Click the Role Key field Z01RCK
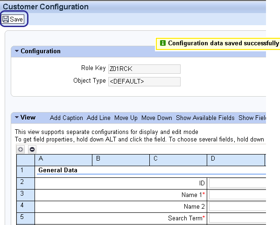This screenshot has height=225, width=280. 144,69
